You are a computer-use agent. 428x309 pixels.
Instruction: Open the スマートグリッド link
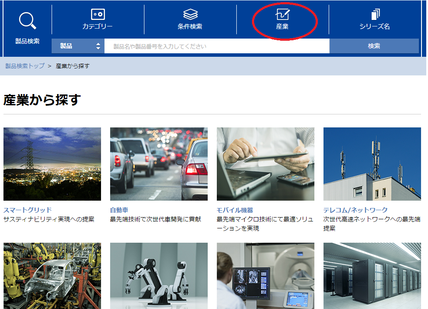tap(27, 210)
